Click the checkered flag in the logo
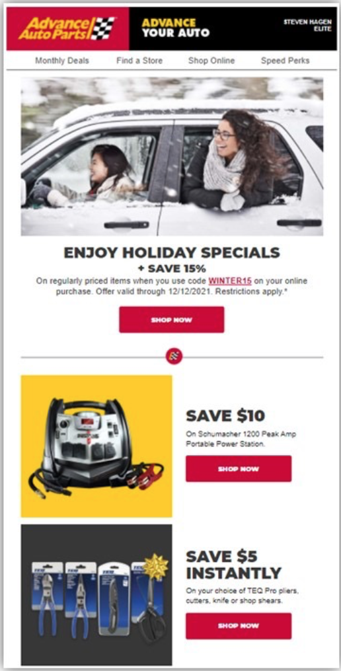This screenshot has width=341, height=671. 104,28
